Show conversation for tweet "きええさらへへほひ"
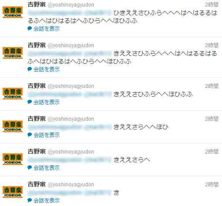This screenshot has width=222, height=206. 47,135
